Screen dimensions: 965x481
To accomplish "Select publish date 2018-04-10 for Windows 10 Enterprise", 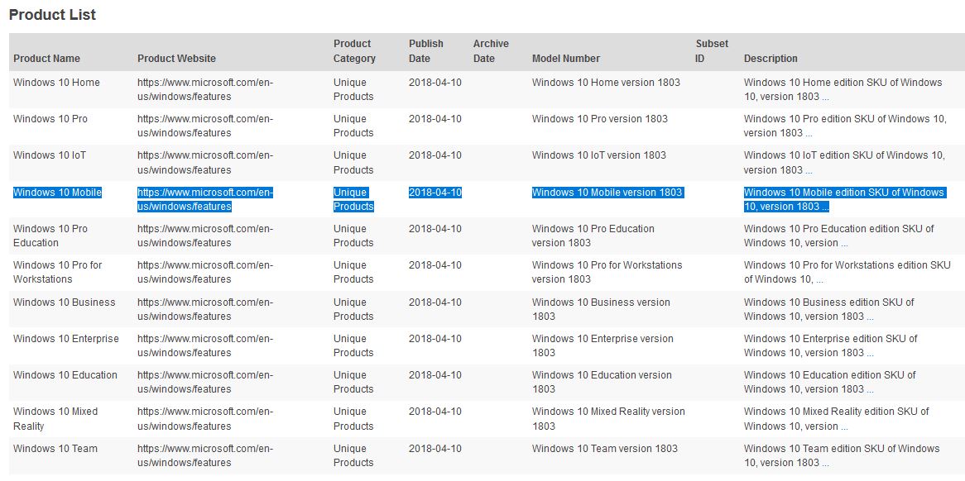I will (435, 339).
